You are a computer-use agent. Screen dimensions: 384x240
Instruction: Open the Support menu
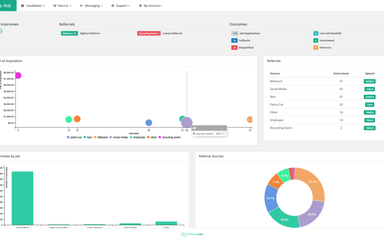pos(121,6)
